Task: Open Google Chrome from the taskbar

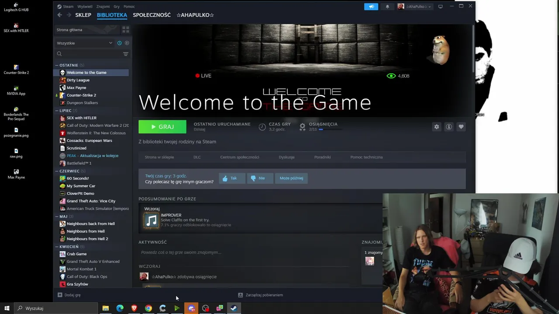Action: coord(148,308)
